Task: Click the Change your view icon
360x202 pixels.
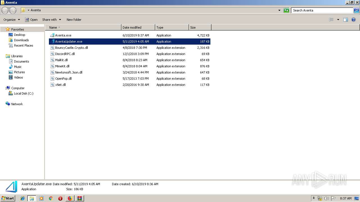Action: 331,20
